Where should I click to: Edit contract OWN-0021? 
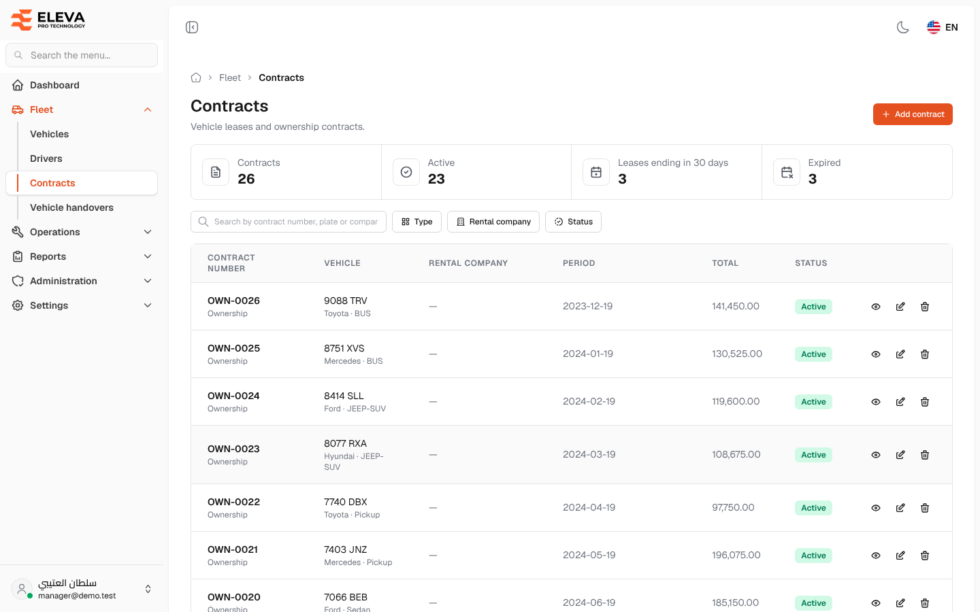pyautogui.click(x=900, y=556)
